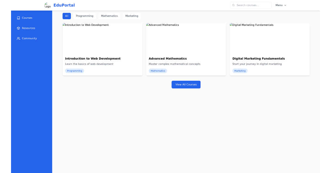Select the All filter chip
The height and width of the screenshot is (173, 331).
[x=66, y=16]
